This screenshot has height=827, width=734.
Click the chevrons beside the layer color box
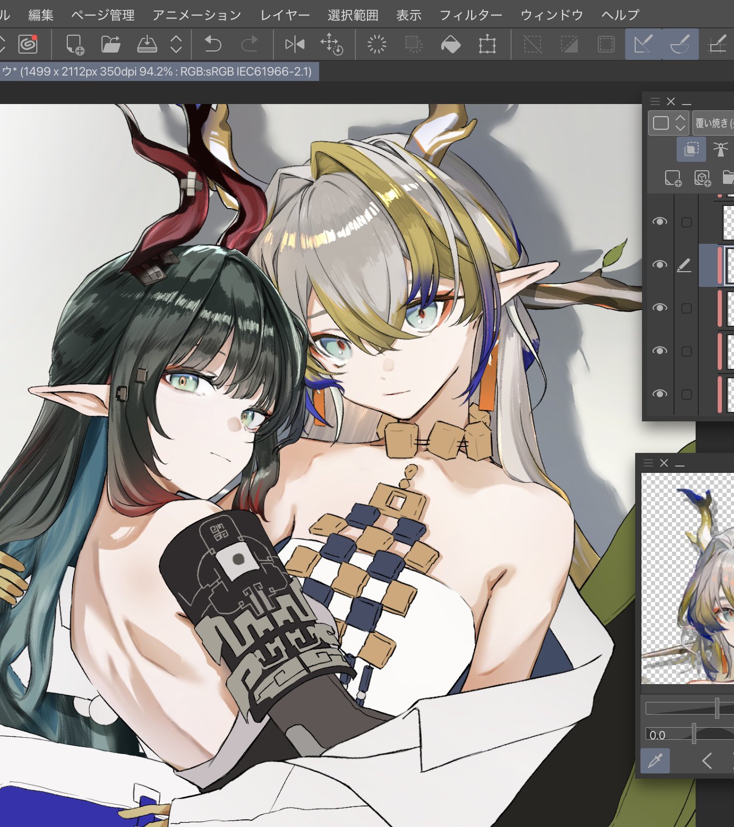(x=680, y=123)
